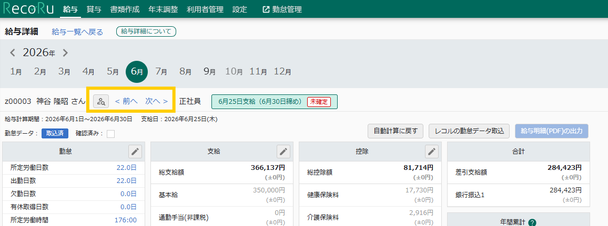Click 給与一覧へ戻る link
608x226 pixels.
click(77, 32)
